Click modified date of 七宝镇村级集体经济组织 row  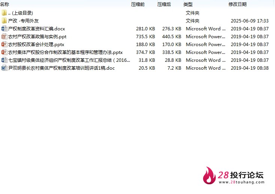coord(250,60)
